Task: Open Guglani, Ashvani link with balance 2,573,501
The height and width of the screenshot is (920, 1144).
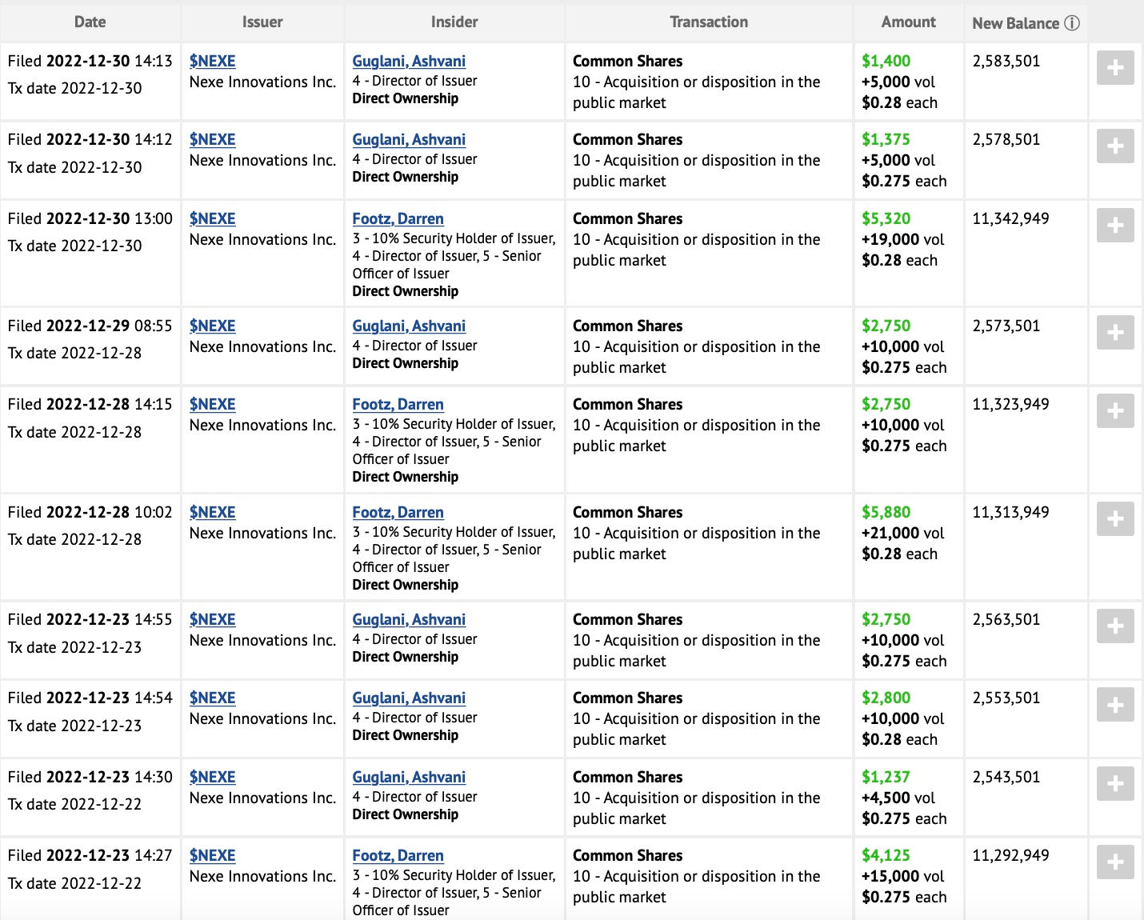Action: click(409, 326)
